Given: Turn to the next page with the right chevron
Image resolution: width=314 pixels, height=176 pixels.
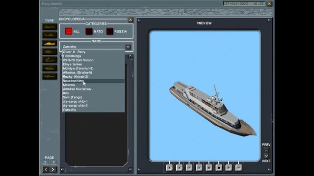Looking at the screenshot, I should (x=53, y=170).
